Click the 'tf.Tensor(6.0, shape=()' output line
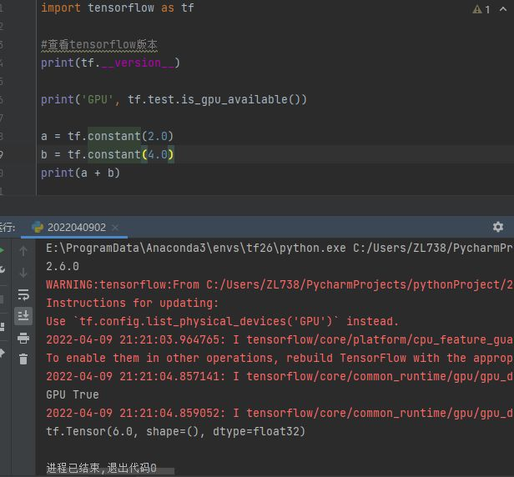This screenshot has width=514, height=477. 176,431
